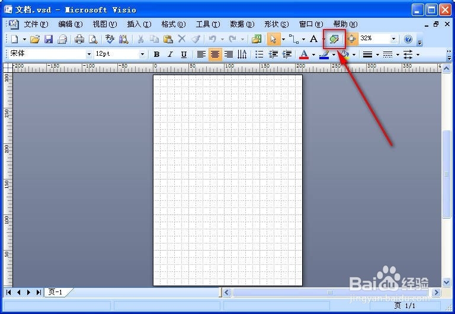The width and height of the screenshot is (455, 314).
Task: Open the 视图(V) menu
Action: click(105, 24)
